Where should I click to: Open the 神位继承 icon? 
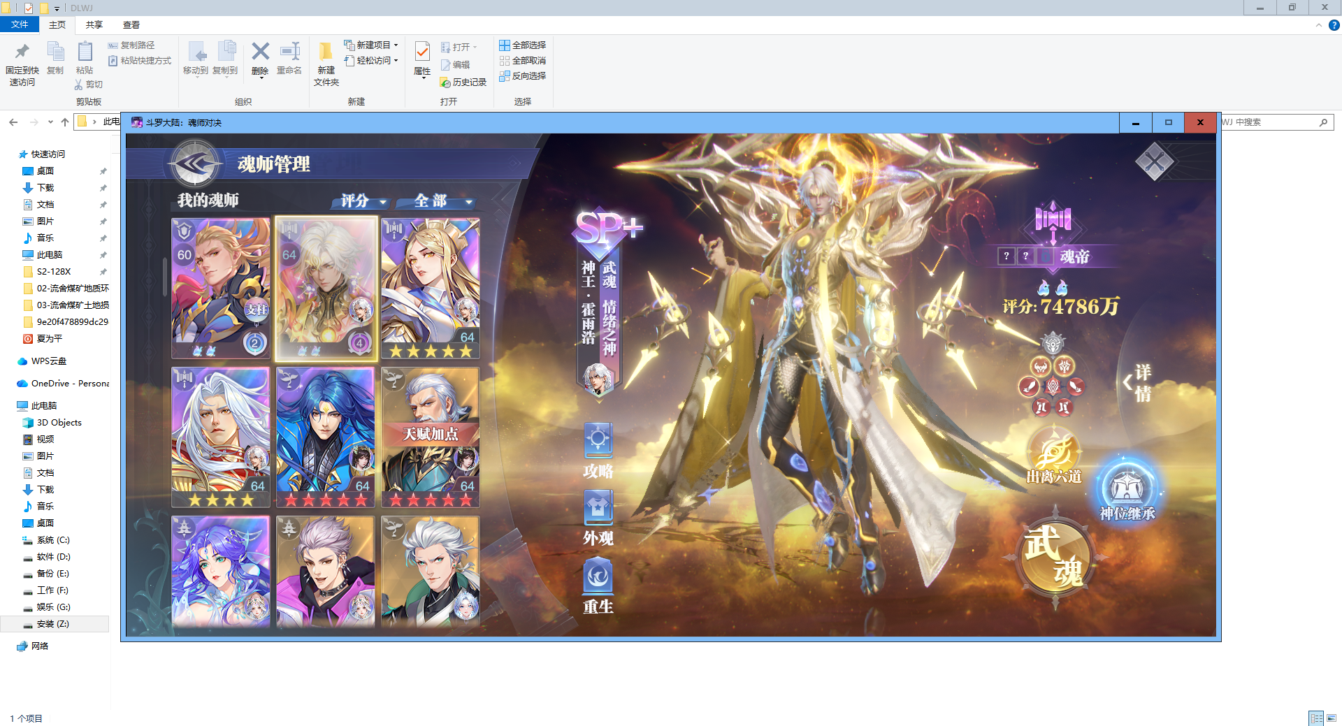(x=1127, y=489)
